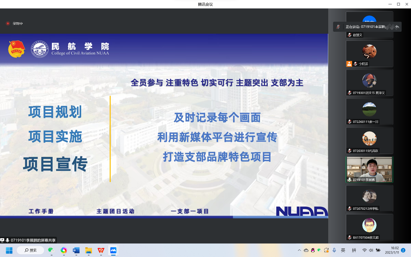Click the reply arrow on the speaking bar
411x257 pixels.
397,27
